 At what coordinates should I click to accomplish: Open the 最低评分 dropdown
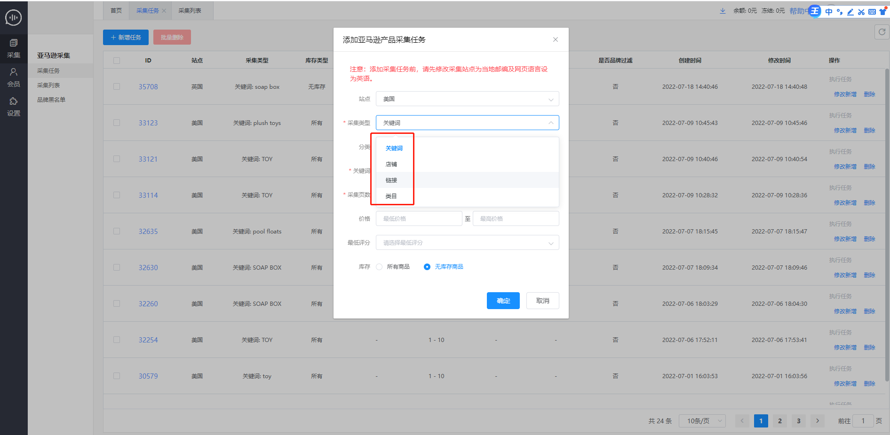[x=467, y=242]
